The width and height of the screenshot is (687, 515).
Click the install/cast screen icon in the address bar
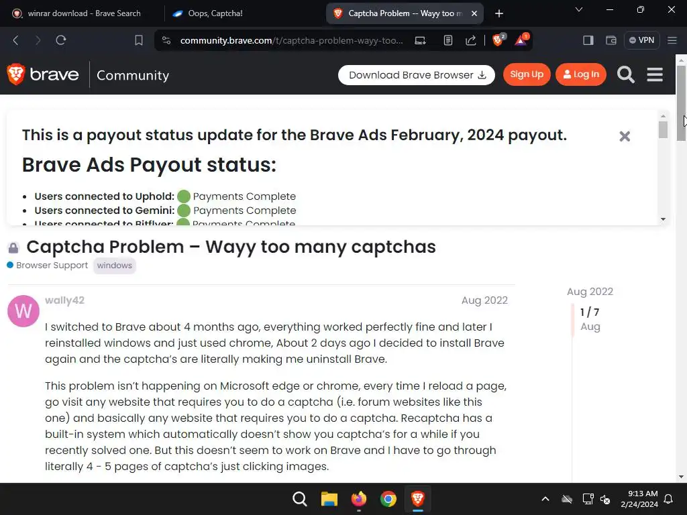(x=420, y=40)
